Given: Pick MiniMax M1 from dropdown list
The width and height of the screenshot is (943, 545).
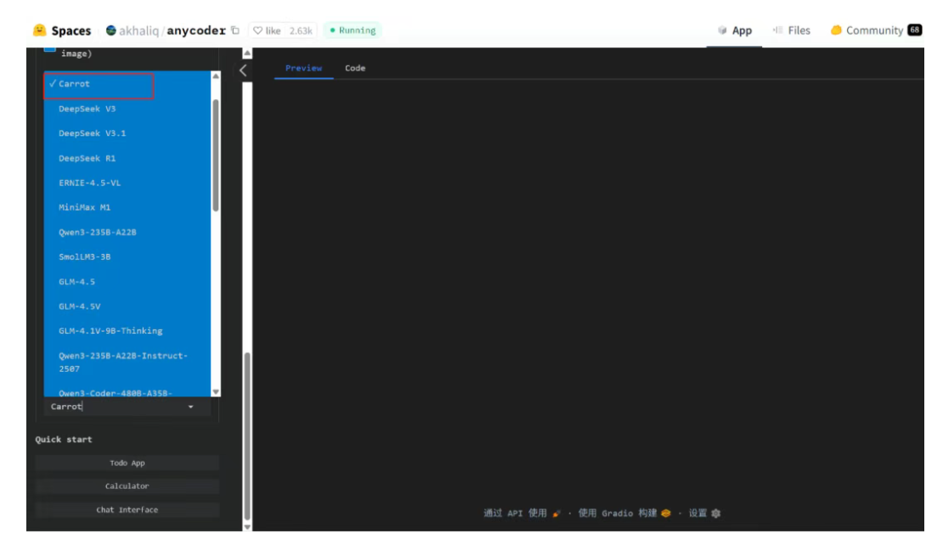Looking at the screenshot, I should click(x=127, y=208).
